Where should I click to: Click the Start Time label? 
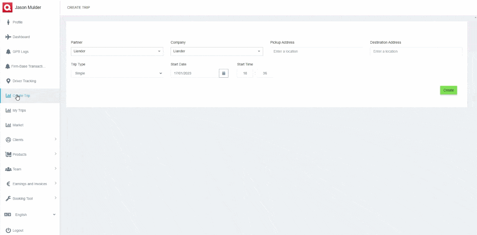click(x=245, y=64)
